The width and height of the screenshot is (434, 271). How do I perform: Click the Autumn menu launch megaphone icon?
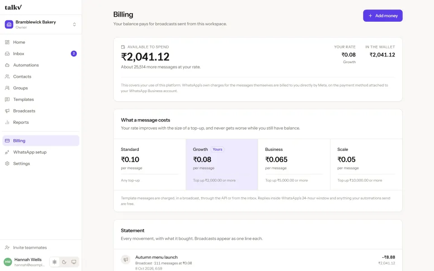(126, 259)
